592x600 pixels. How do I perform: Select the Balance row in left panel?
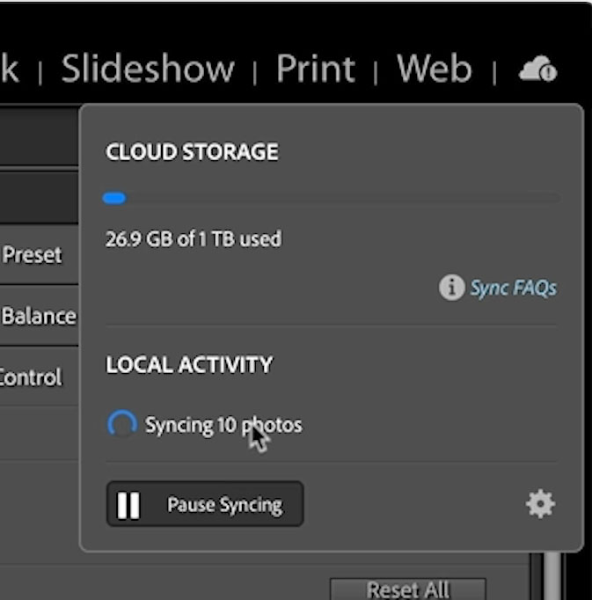coord(39,316)
